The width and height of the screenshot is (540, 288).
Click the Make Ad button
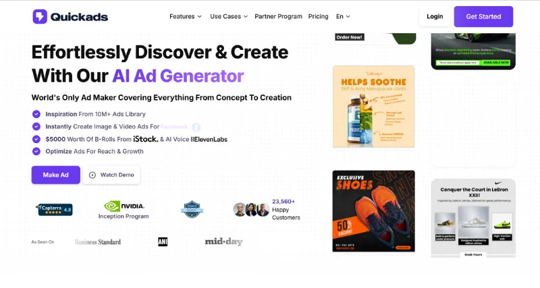coord(56,175)
